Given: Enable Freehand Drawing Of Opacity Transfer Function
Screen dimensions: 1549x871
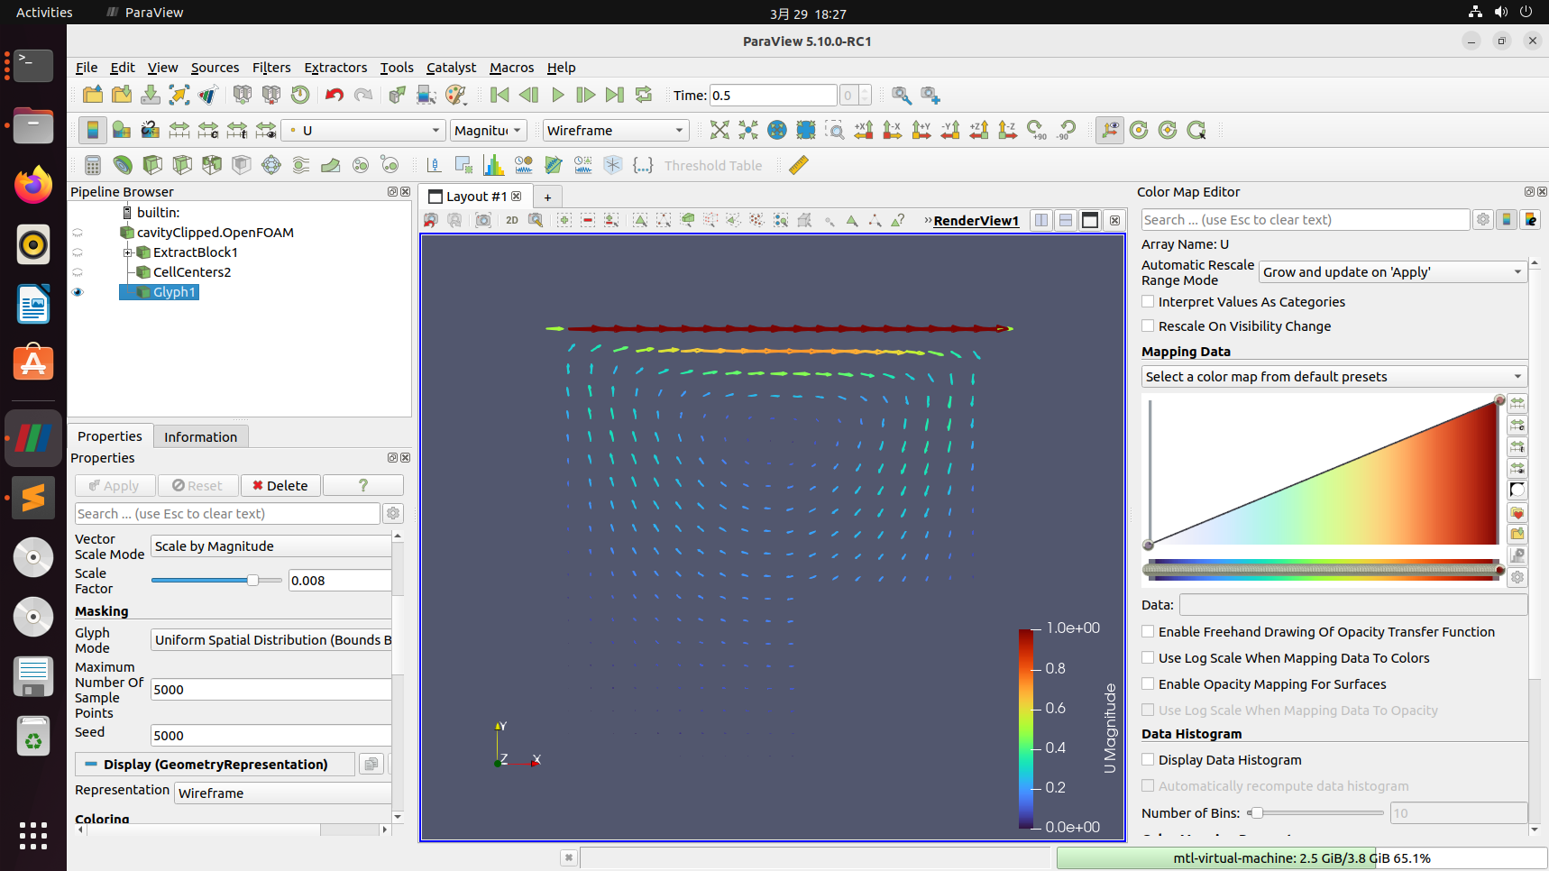Looking at the screenshot, I should click(x=1148, y=631).
